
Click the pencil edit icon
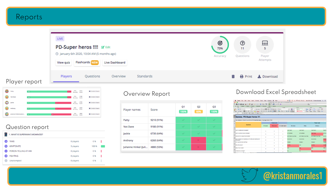pyautogui.click(x=103, y=47)
